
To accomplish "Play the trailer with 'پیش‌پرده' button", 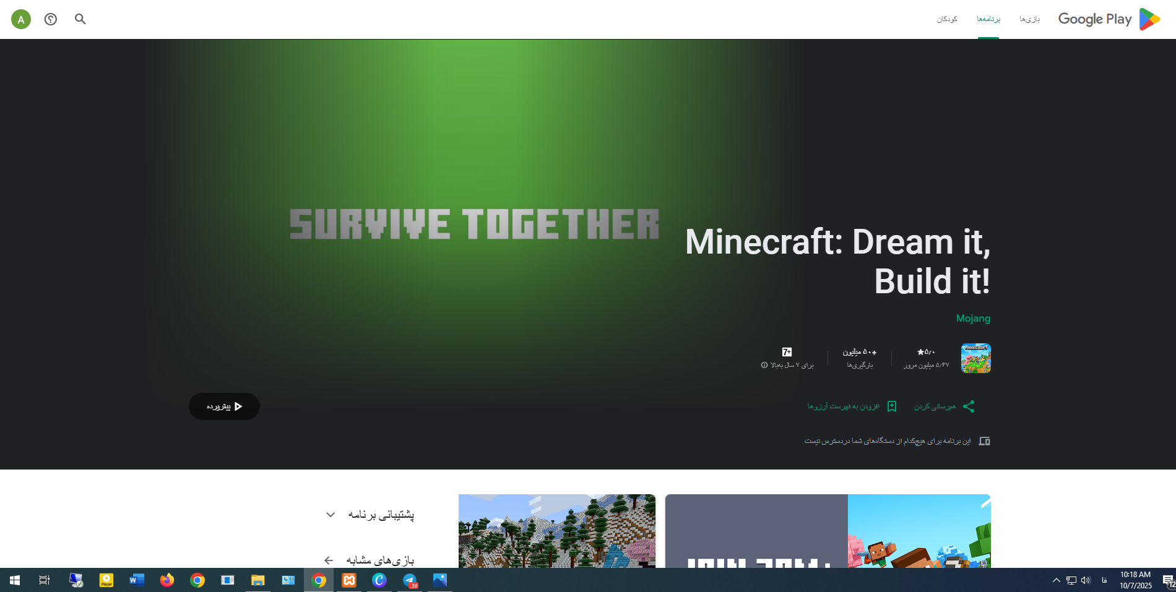I will 224,406.
